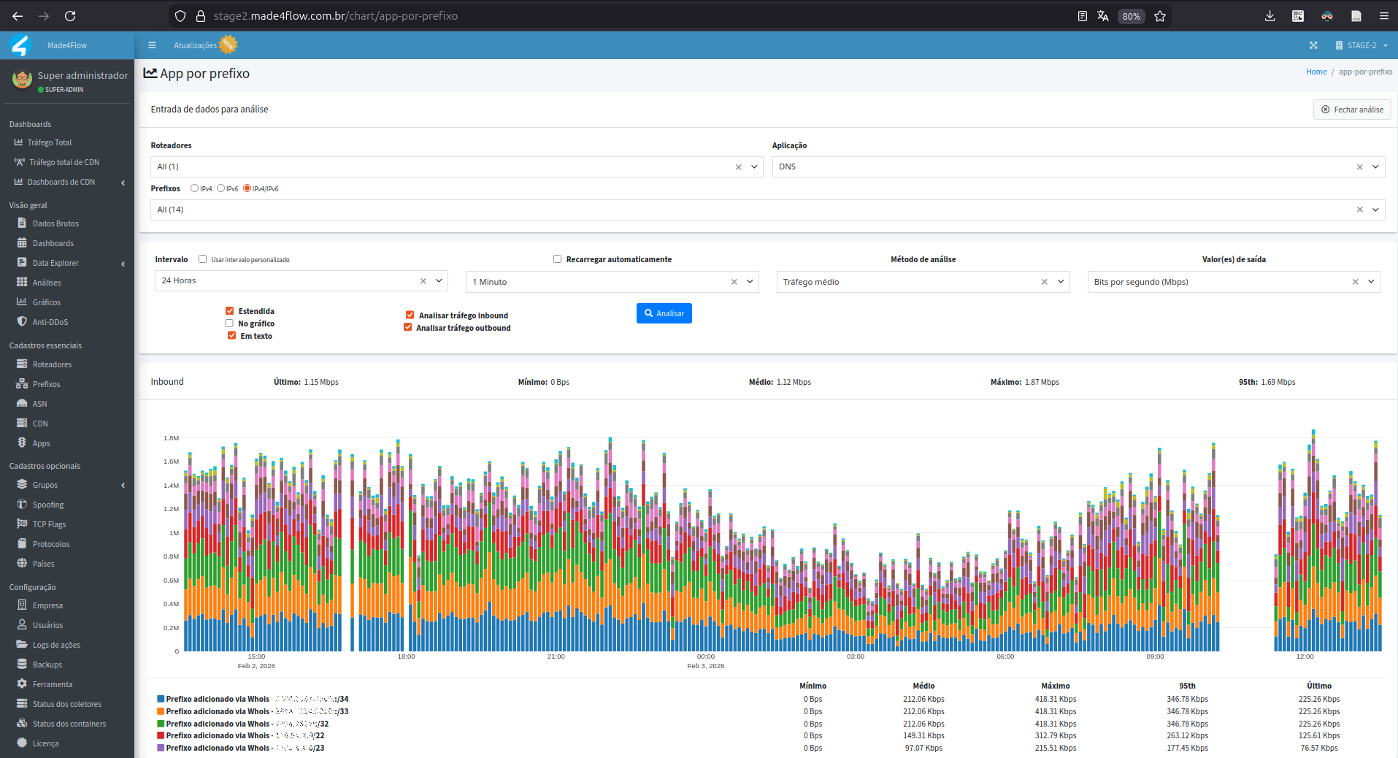The image size is (1398, 758).
Task: Open the Backups sidebar item
Action: (47, 665)
